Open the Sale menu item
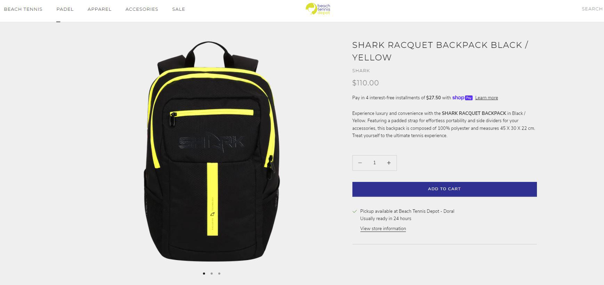This screenshot has height=285, width=604. click(179, 9)
